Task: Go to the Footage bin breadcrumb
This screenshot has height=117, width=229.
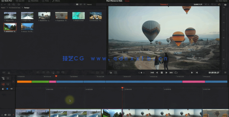Action: pos(27,8)
